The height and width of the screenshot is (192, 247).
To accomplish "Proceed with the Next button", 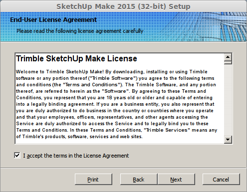I will [176, 180].
